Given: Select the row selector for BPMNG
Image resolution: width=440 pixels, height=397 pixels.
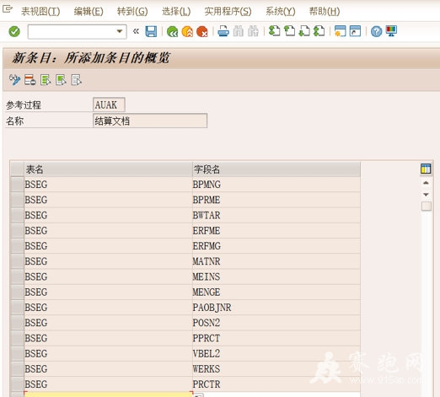Looking at the screenshot, I should tap(18, 185).
